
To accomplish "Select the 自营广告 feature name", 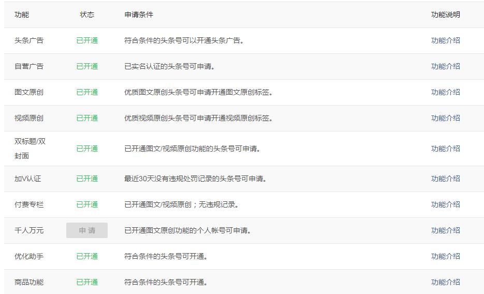I will tap(29, 66).
